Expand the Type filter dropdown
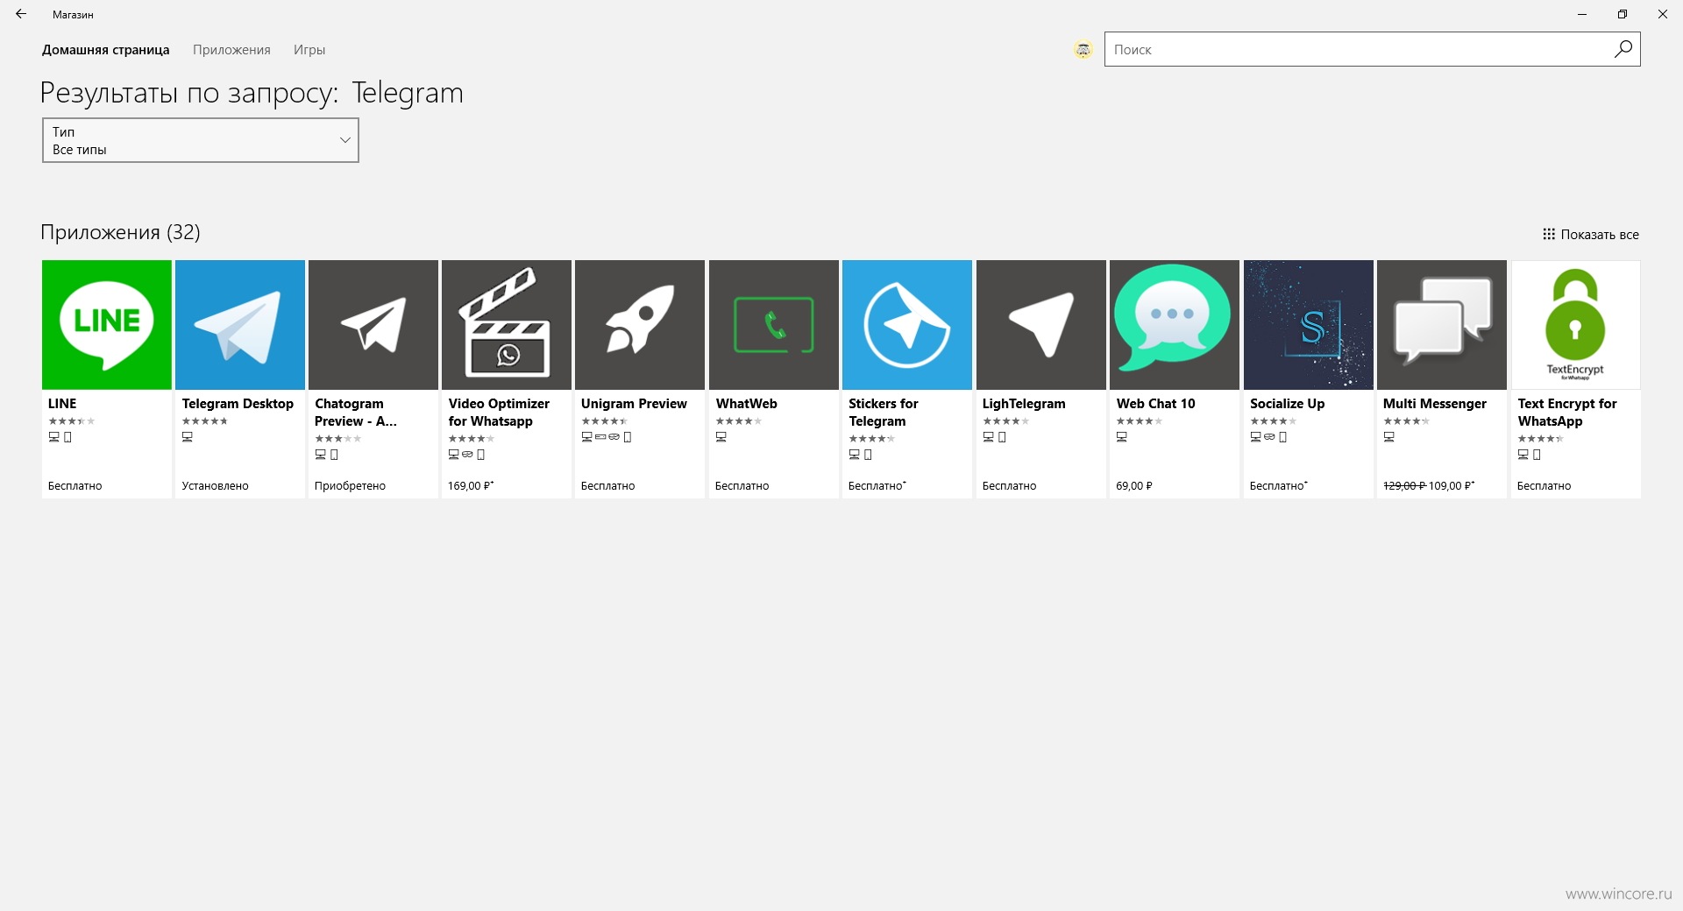This screenshot has width=1683, height=911. click(x=201, y=140)
